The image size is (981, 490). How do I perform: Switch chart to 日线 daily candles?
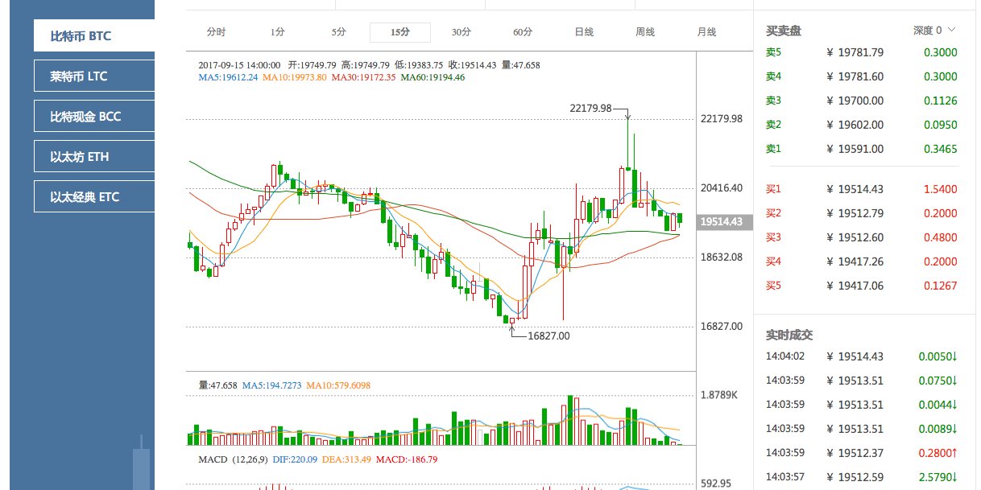(x=583, y=31)
